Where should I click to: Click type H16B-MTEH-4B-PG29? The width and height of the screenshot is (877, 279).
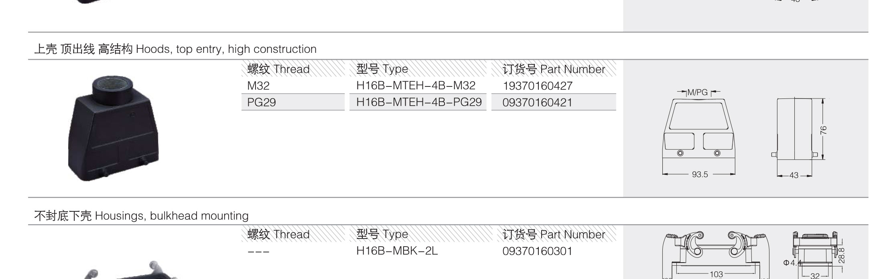(419, 102)
